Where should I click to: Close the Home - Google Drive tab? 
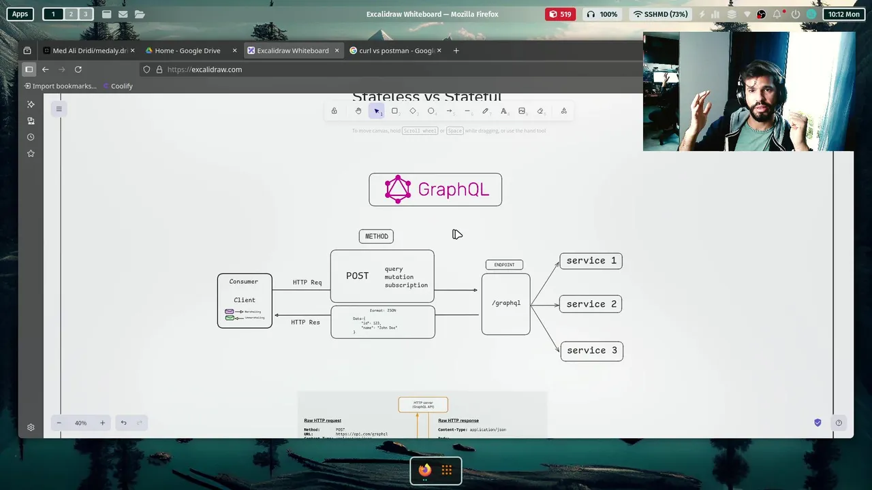pos(234,50)
